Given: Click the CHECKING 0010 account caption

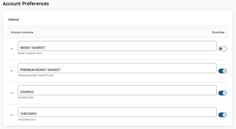Looking at the screenshot, I should coord(27,120).
